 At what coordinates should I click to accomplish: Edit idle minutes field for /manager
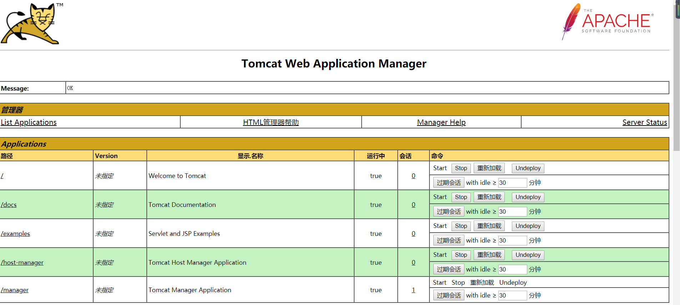(513, 295)
